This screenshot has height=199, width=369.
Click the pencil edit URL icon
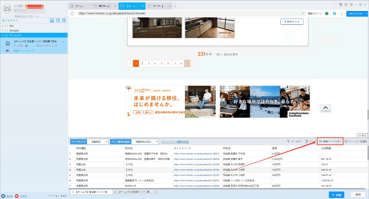(303, 13)
